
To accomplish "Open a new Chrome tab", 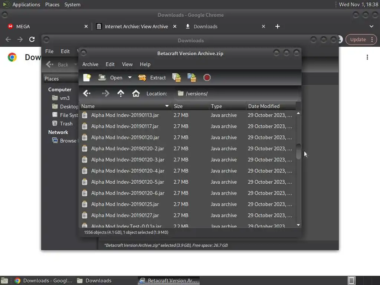I will [x=278, y=26].
